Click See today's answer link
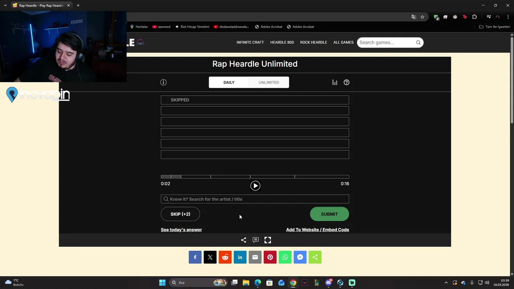The width and height of the screenshot is (514, 289). (x=182, y=230)
